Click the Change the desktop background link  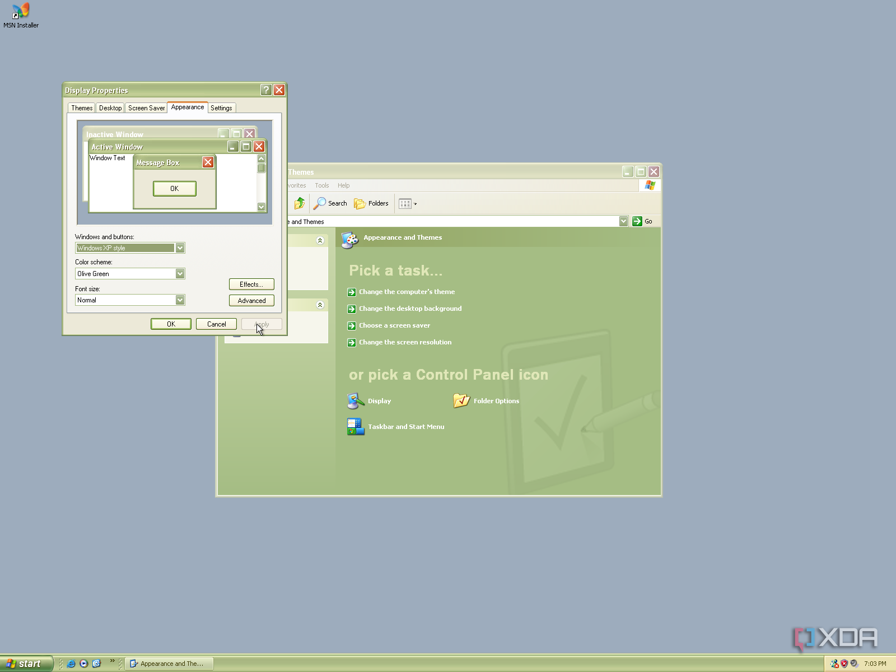point(410,309)
